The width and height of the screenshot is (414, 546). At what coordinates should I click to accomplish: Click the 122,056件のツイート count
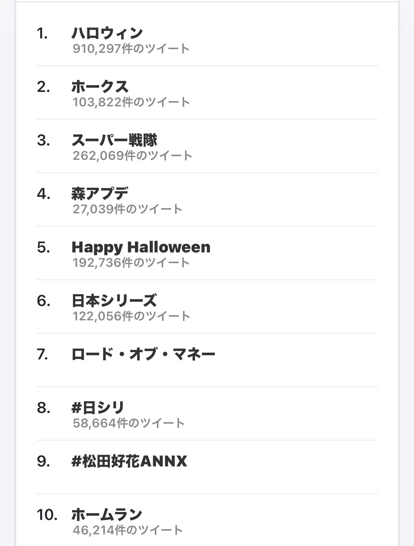pyautogui.click(x=131, y=316)
